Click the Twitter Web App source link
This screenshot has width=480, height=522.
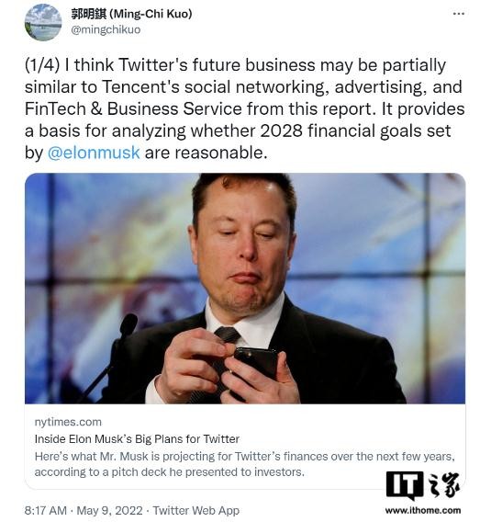[196, 510]
